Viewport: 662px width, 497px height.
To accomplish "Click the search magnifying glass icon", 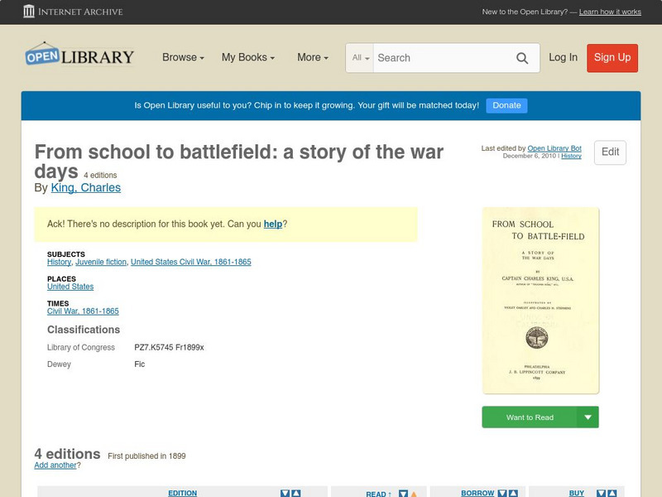I will [521, 58].
